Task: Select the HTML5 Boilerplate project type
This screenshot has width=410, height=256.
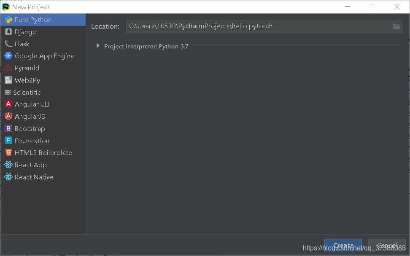Action: click(43, 153)
